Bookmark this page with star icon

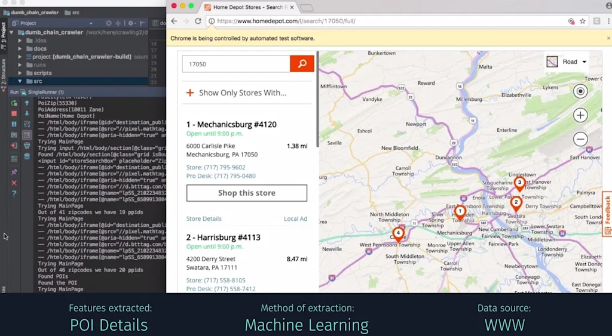[x=583, y=21]
